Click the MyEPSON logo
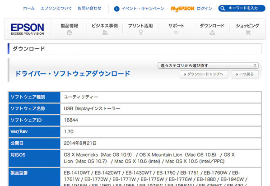 click(x=182, y=9)
